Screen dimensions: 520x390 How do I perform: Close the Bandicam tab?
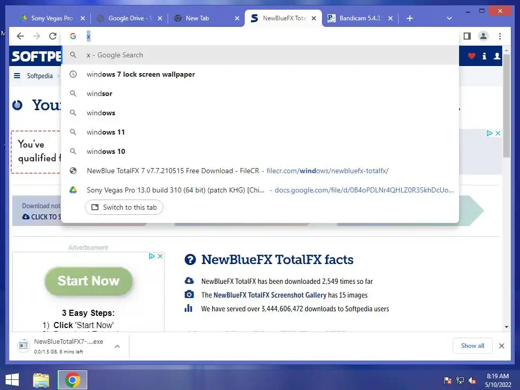[x=391, y=19]
